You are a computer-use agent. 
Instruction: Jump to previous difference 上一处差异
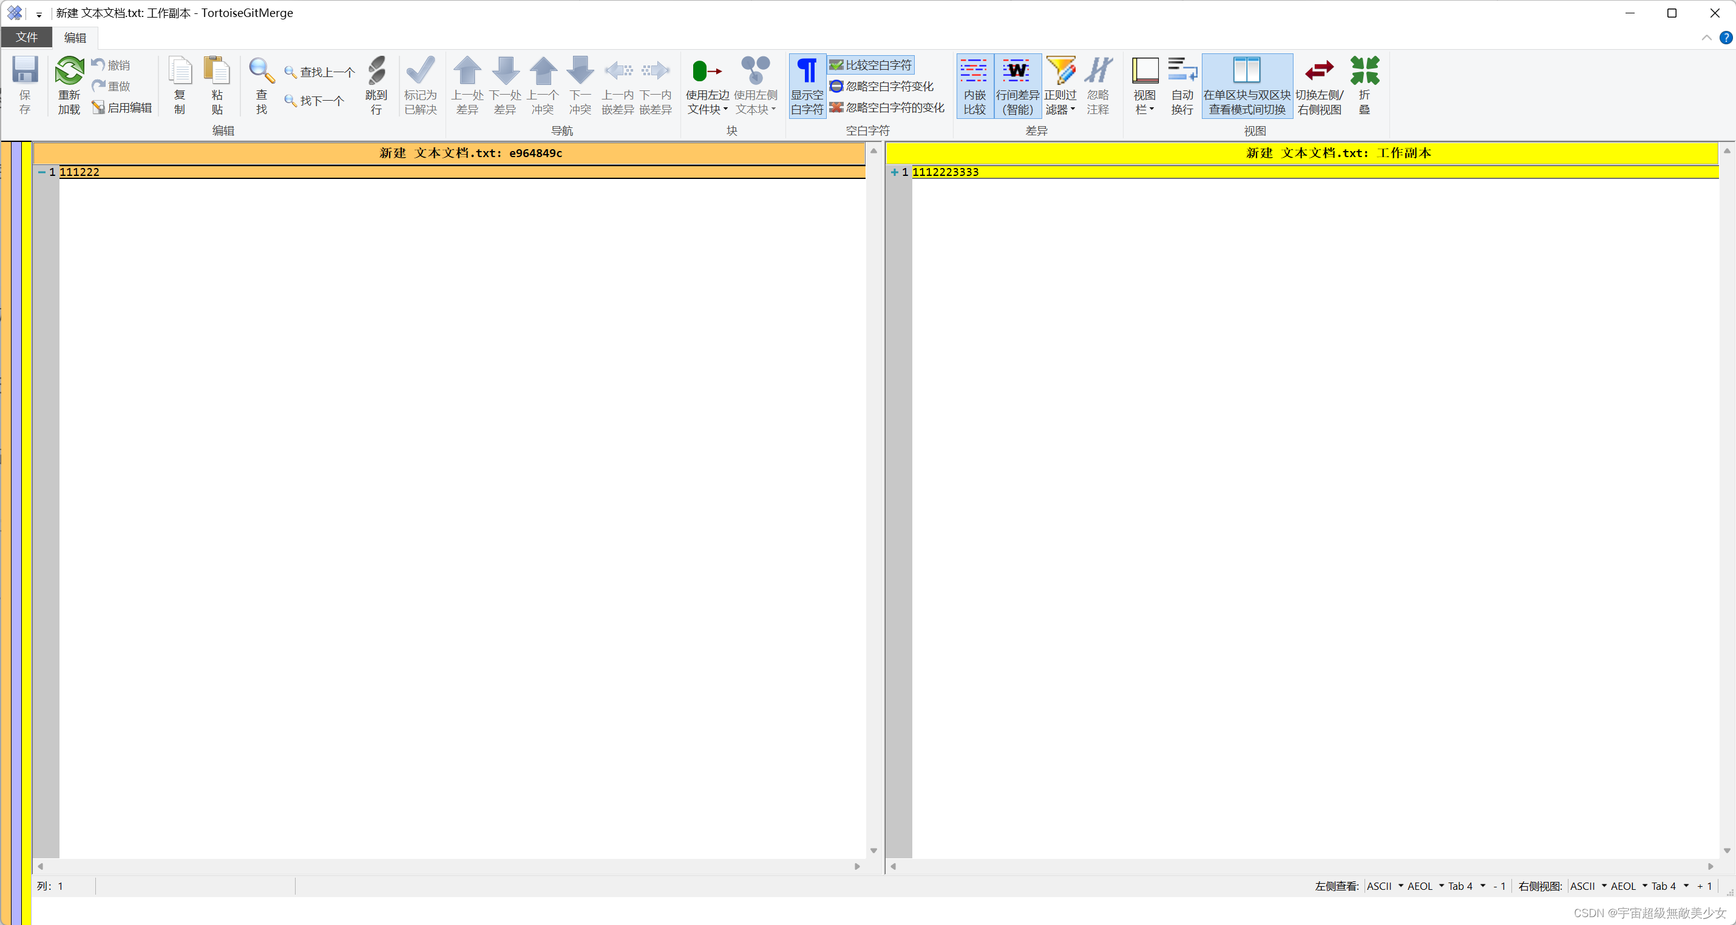coord(467,86)
